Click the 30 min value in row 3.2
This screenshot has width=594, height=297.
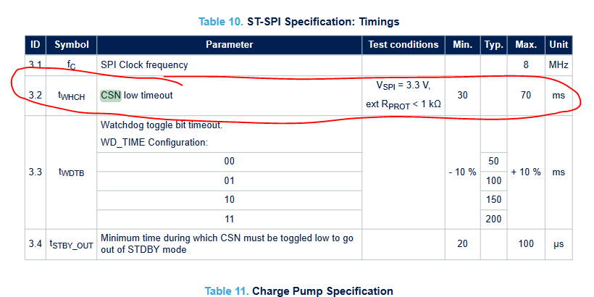(461, 95)
